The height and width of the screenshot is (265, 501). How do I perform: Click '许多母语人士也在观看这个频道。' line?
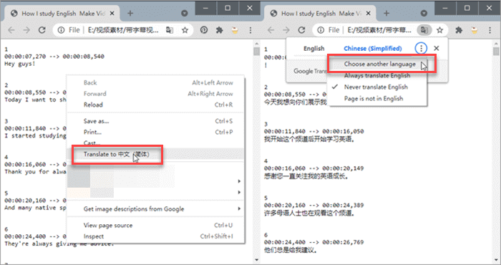click(x=310, y=213)
